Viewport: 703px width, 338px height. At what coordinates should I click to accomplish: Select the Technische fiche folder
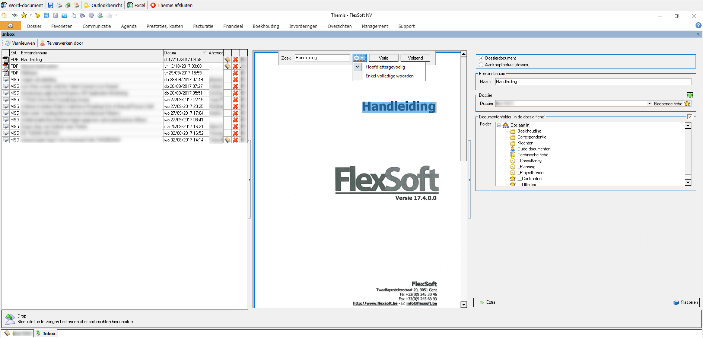(532, 155)
